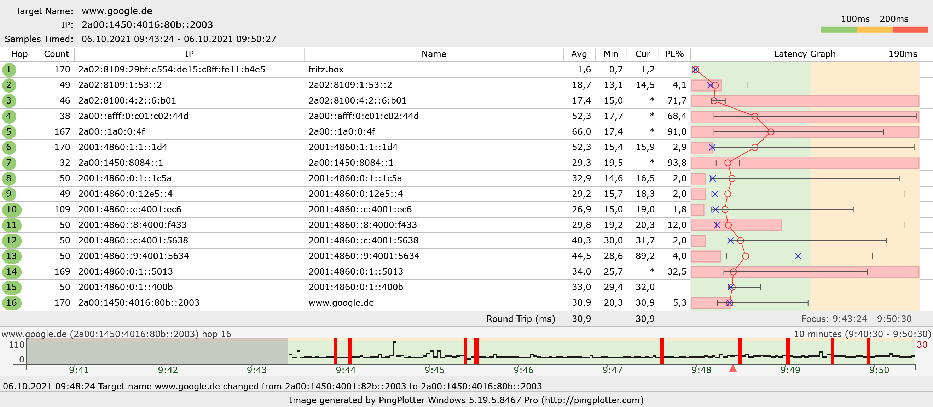Click the red triangle marker on timeline
Screen dimensions: 933x407
(733, 368)
